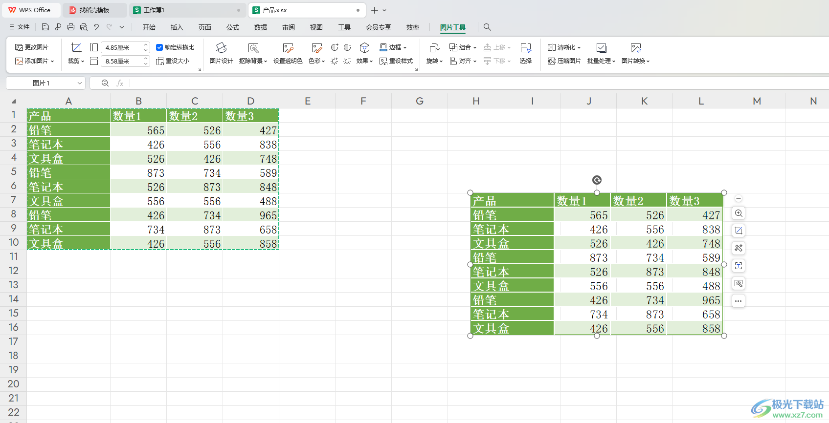Click the 裁剪 crop icon
This screenshot has width=829, height=423.
click(76, 48)
